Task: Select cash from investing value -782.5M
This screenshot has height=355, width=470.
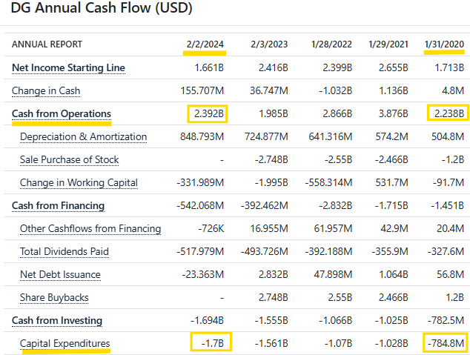Action: coord(446,321)
